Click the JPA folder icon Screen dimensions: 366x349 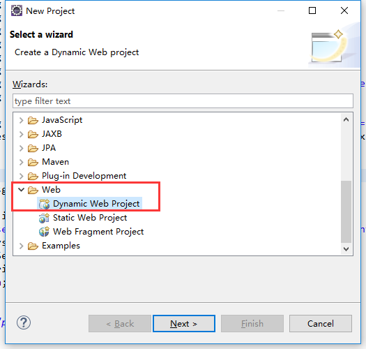coord(33,148)
